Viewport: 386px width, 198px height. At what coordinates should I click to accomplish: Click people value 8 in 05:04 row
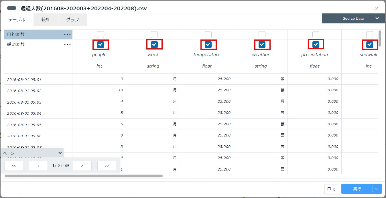pyautogui.click(x=122, y=113)
